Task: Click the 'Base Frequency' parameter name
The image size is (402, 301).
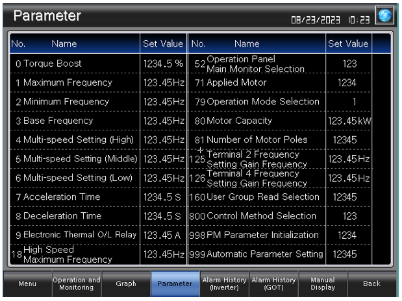Action: [58, 121]
